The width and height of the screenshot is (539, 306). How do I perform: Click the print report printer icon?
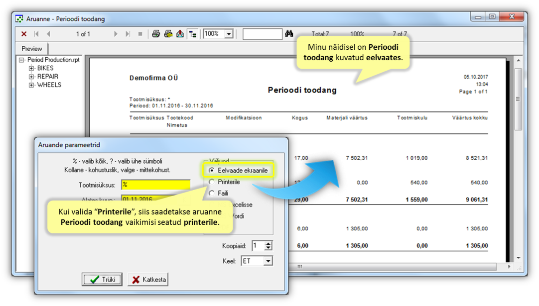tap(156, 34)
